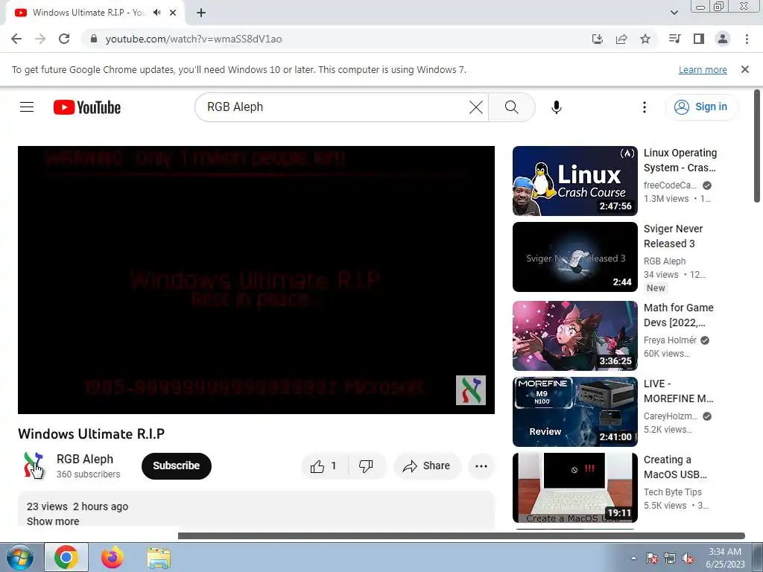Open the Action Center flag icon
This screenshot has height=572, width=763.
pos(652,558)
